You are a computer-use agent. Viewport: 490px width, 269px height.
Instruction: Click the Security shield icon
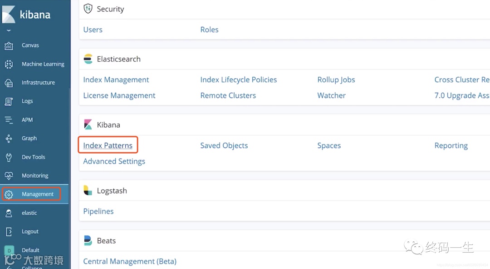(x=88, y=9)
